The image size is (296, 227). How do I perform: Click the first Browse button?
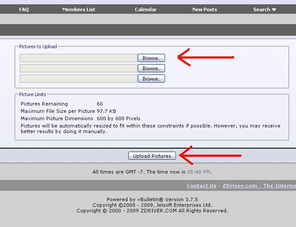(x=151, y=58)
